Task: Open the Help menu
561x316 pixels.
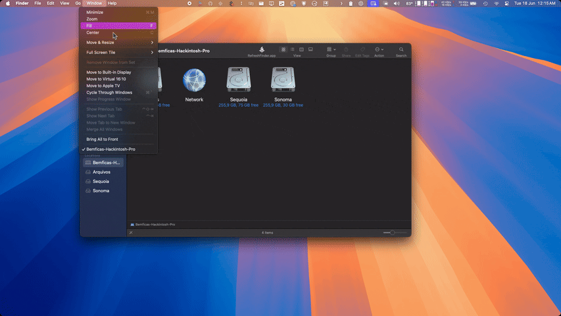Action: [112, 3]
